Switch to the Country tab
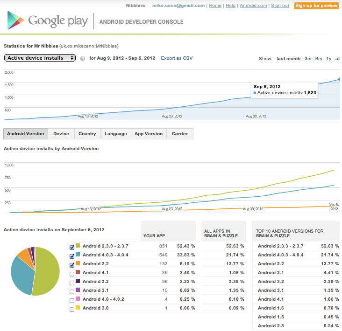The height and width of the screenshot is (331, 342). (87, 134)
